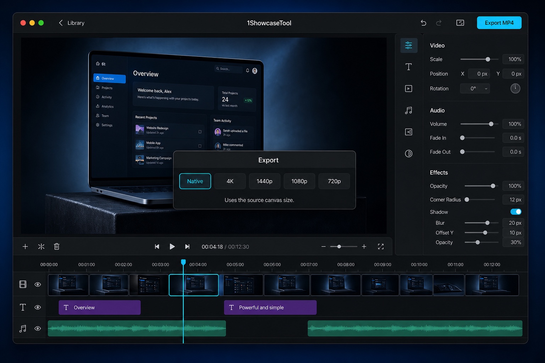The height and width of the screenshot is (363, 545).
Task: Hide the video track with its eye icon
Action: (38, 284)
